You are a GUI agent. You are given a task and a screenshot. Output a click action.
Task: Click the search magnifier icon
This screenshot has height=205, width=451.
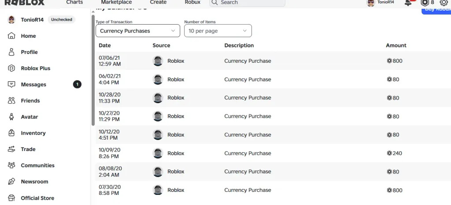point(214,2)
